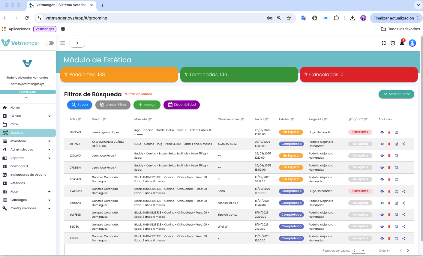
Task: Share the completed appointment UTTMZ5
Action: (404, 144)
